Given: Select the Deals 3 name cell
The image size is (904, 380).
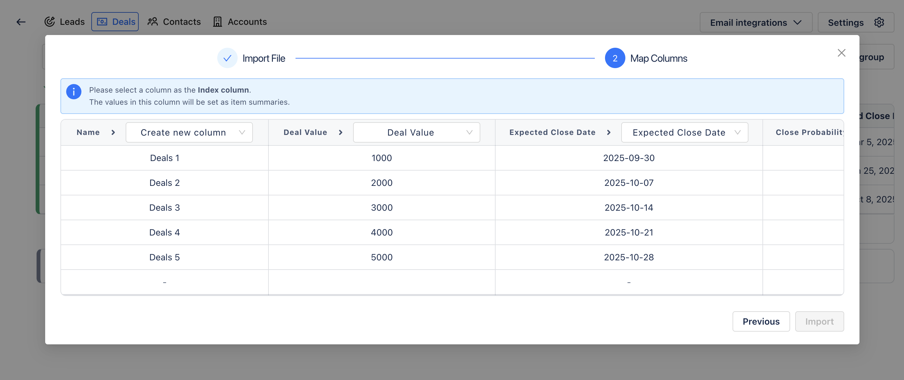Looking at the screenshot, I should pyautogui.click(x=164, y=208).
